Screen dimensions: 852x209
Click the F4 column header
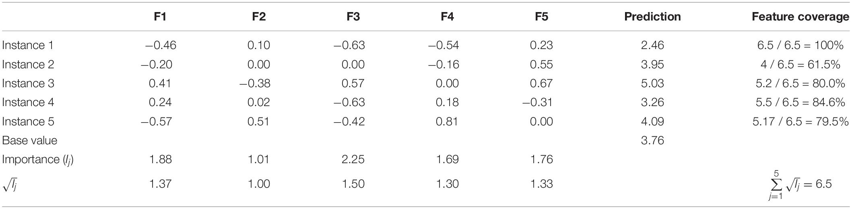[447, 16]
